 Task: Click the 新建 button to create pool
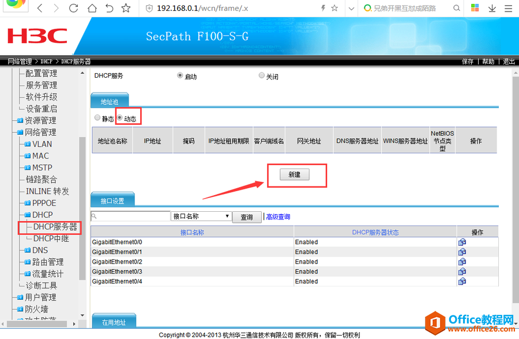pyautogui.click(x=295, y=174)
